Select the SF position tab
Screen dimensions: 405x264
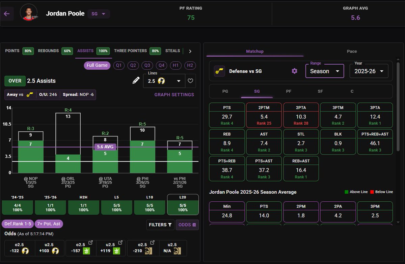click(x=320, y=91)
